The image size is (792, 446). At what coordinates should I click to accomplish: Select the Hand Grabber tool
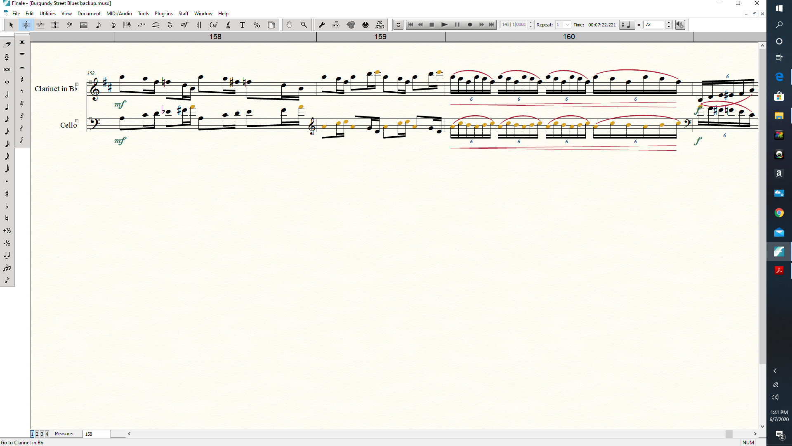[x=289, y=25]
